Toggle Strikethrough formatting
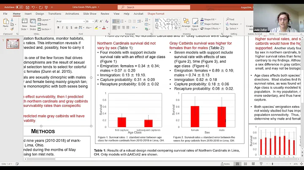Image resolution: width=304 pixels, height=170 pixels. click(76, 28)
